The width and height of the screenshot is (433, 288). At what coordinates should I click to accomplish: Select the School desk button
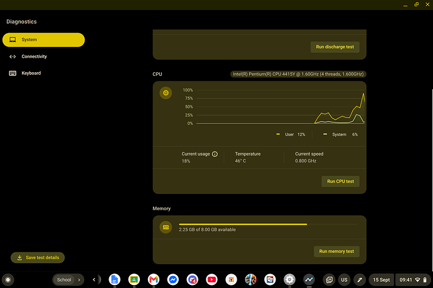pyautogui.click(x=64, y=280)
